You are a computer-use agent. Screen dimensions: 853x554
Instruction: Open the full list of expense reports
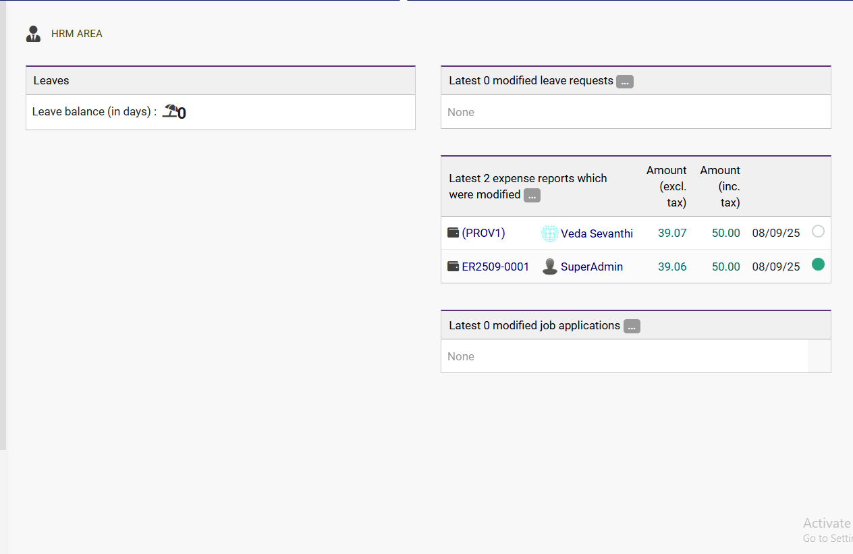click(532, 196)
